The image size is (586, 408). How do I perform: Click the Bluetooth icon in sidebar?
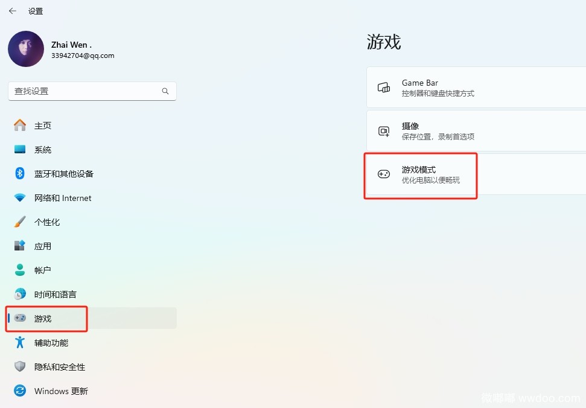(20, 173)
